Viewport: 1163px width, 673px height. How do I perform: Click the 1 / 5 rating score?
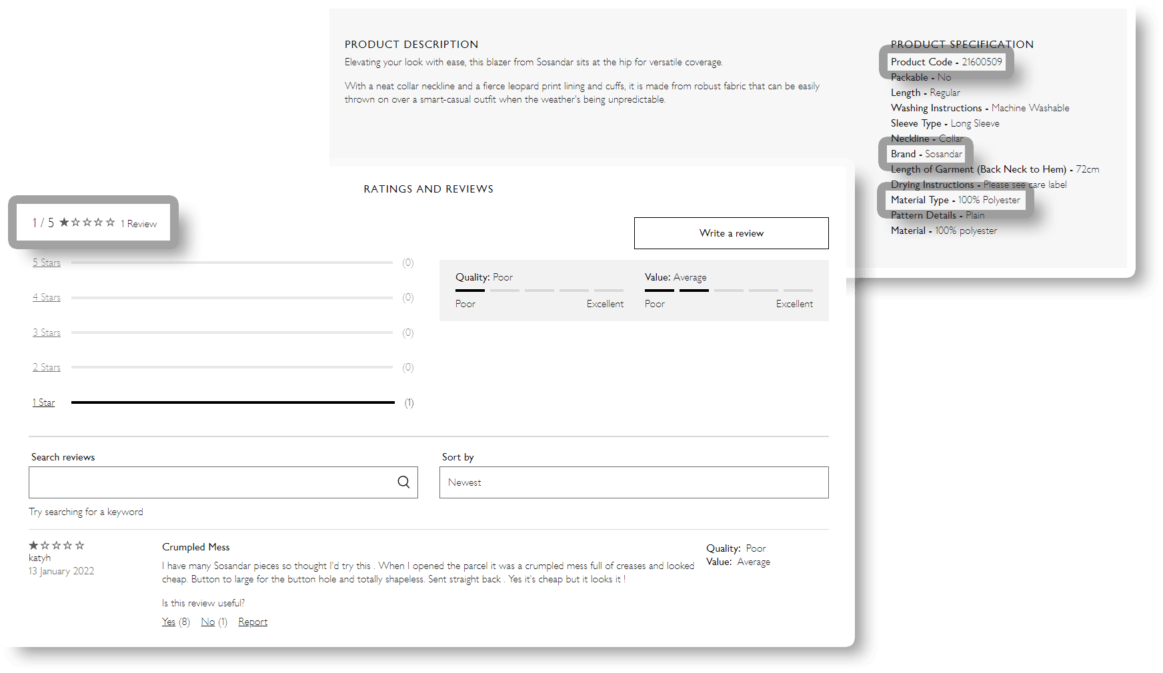pyautogui.click(x=43, y=223)
